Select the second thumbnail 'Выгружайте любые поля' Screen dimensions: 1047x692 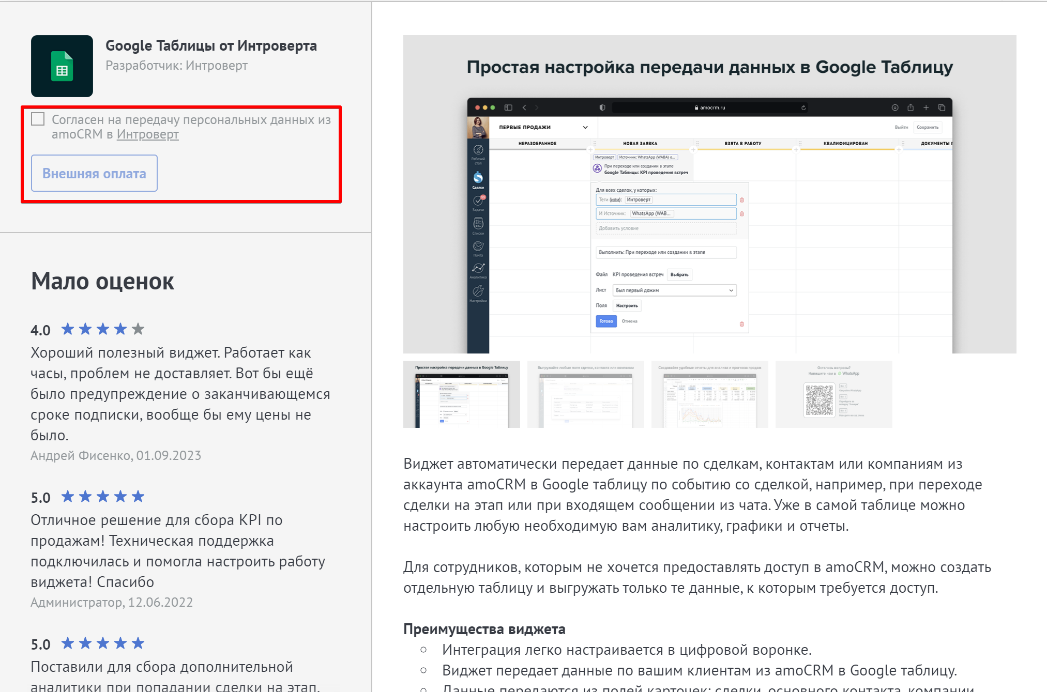coord(586,394)
